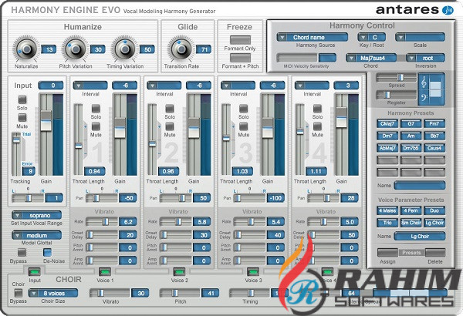The image size is (463, 316).
Task: Click the Timing Variation knob
Action: pyautogui.click(x=125, y=49)
